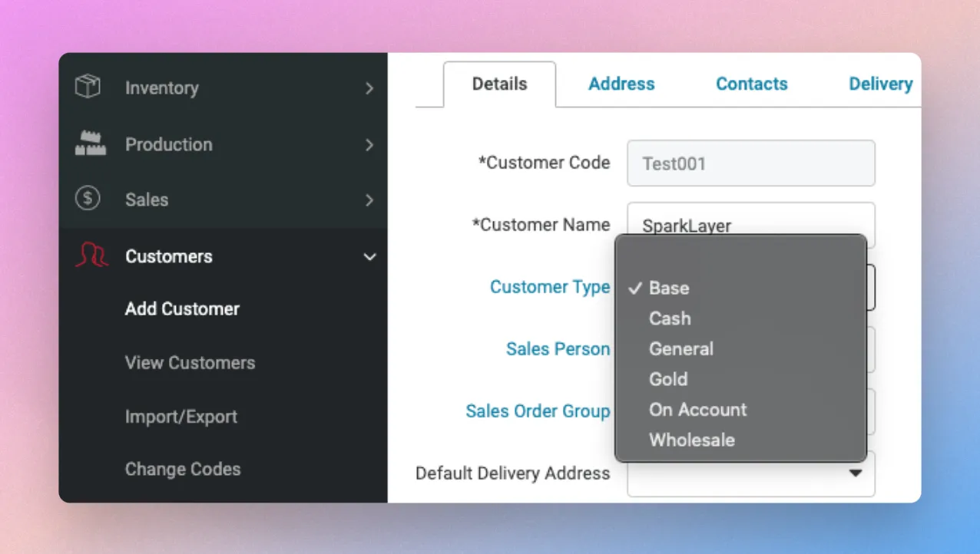Image resolution: width=980 pixels, height=554 pixels.
Task: Click the Sales Order Group label link
Action: pyautogui.click(x=538, y=411)
